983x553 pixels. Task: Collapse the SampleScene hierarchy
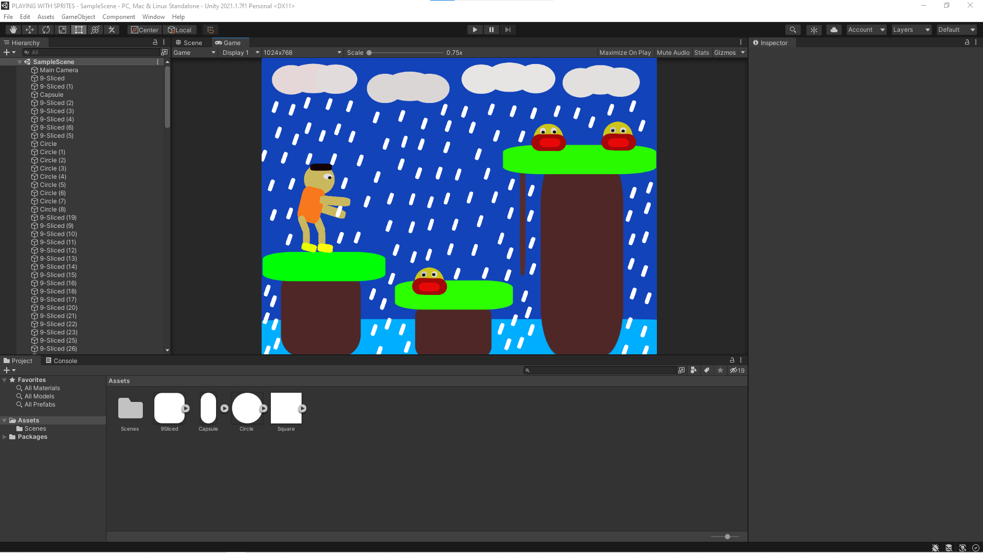[19, 61]
